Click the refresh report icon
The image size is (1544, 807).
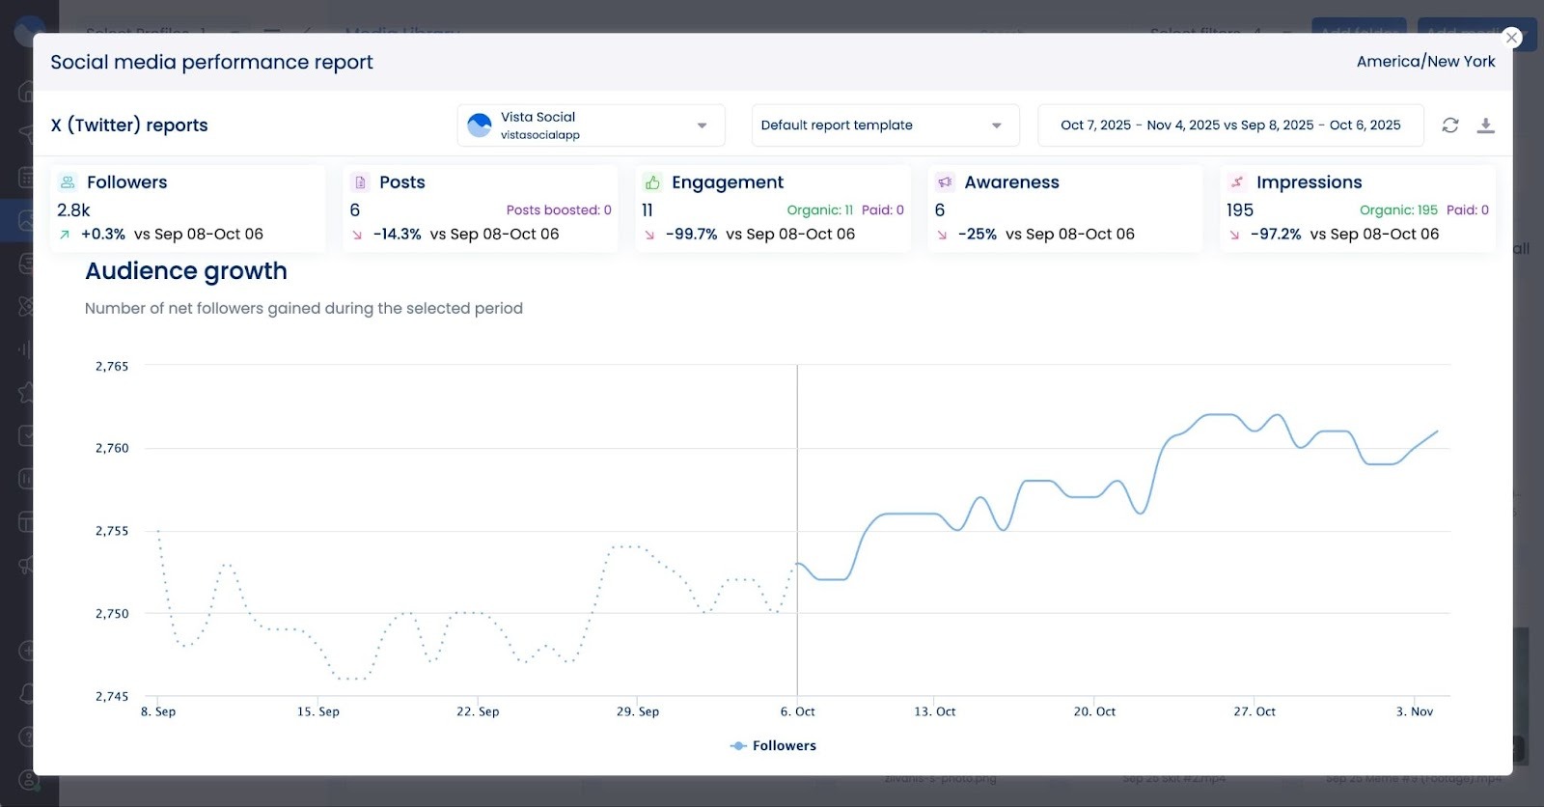(1449, 125)
